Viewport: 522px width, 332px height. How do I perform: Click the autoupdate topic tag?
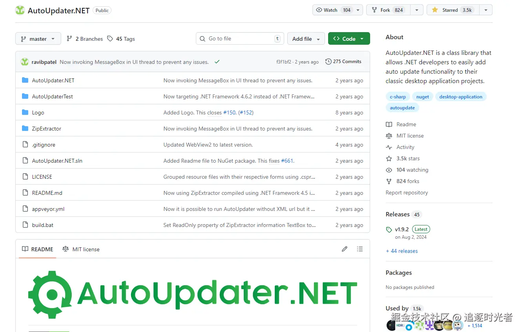402,107
